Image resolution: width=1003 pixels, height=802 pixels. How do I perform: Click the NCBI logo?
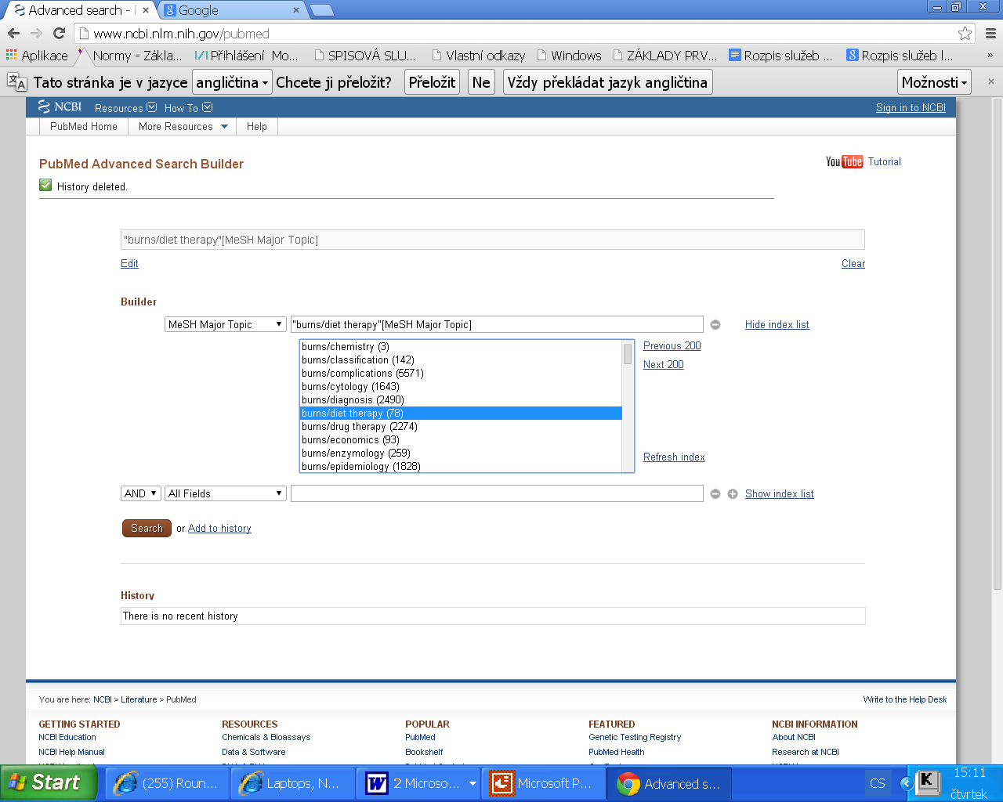60,107
